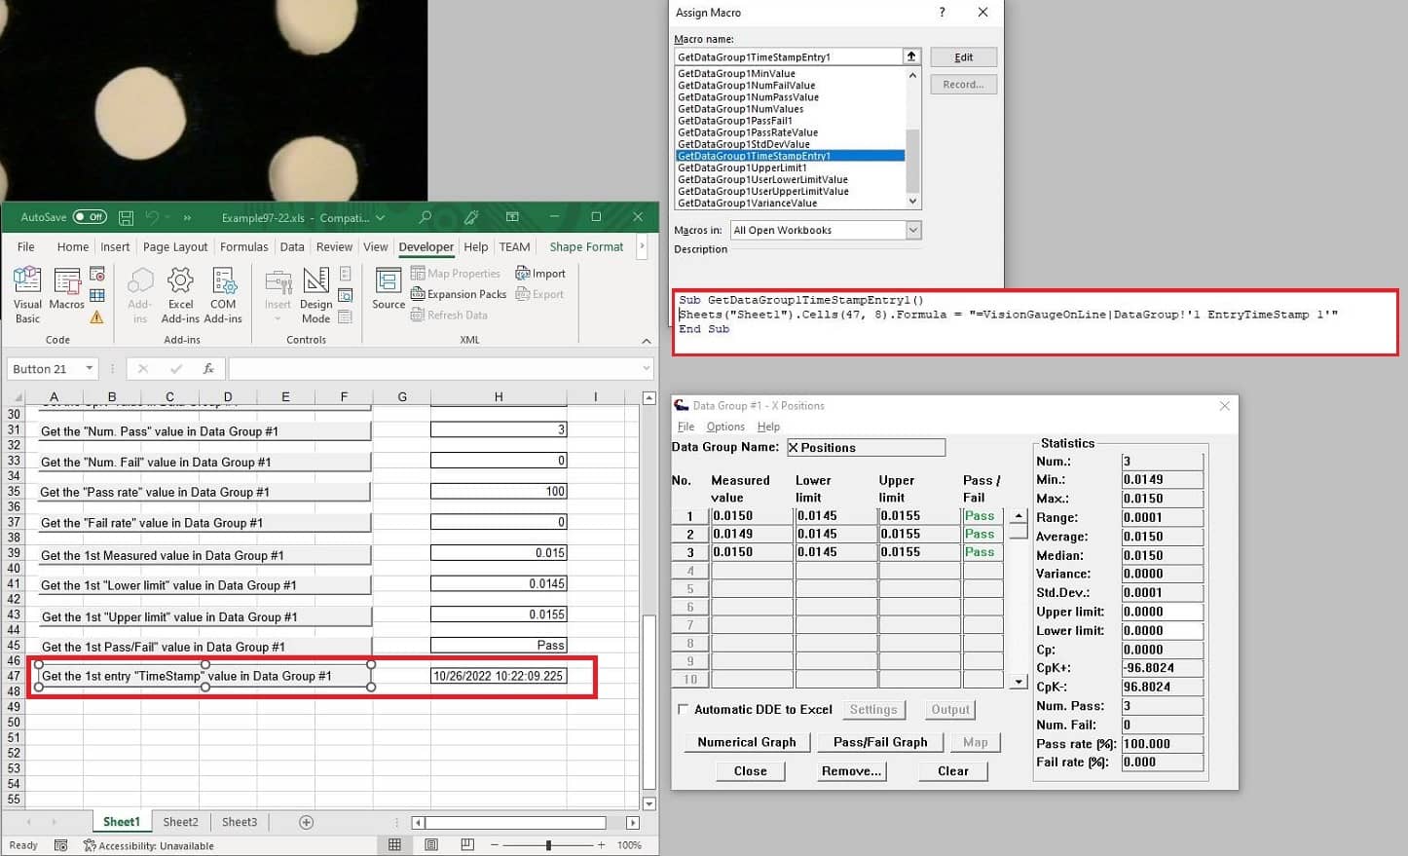
Task: Click Get the Num. Pass value button
Action: [204, 431]
